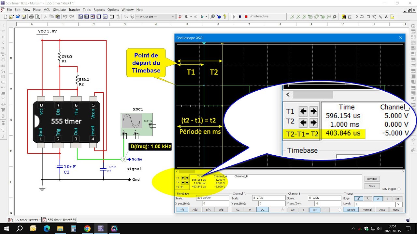Screen dimensions: 417x234
Task: Click the trigger Level field
Action: pos(375,204)
